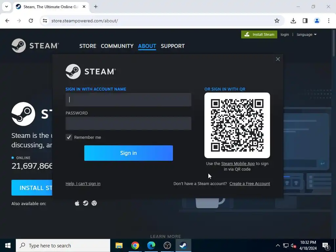Click the Apple platform icon
Viewport: 336px width, 252px height.
coord(77,203)
